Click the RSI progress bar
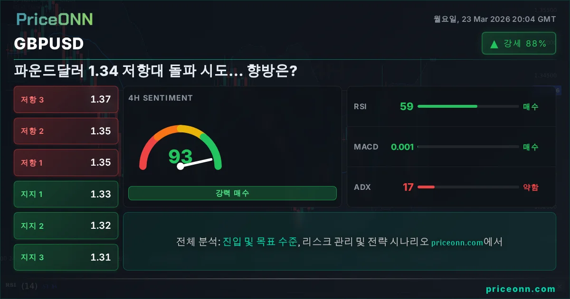Screen dimensions: 570x299 point(468,106)
